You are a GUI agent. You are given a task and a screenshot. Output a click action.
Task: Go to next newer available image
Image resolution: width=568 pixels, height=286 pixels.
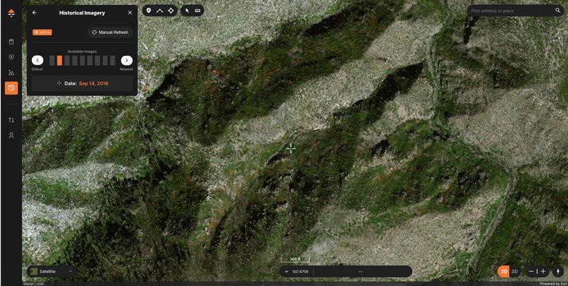click(x=127, y=61)
